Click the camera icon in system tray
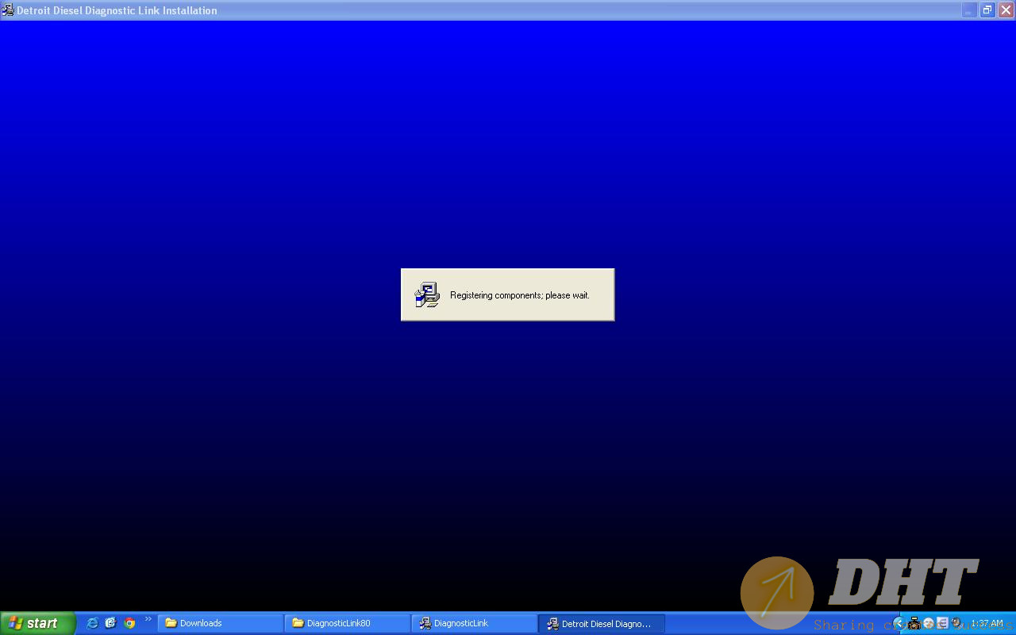1016x635 pixels. pyautogui.click(x=914, y=623)
